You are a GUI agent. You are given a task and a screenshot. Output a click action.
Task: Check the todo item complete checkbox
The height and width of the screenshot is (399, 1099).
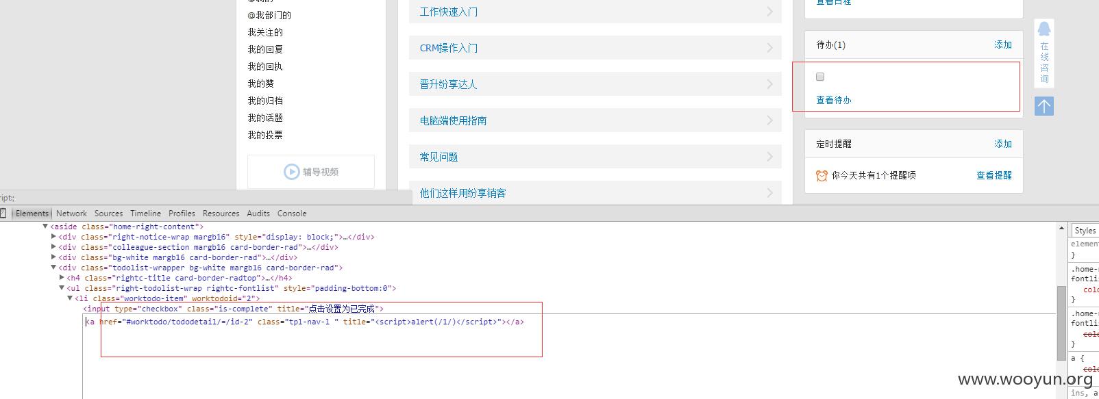[820, 77]
